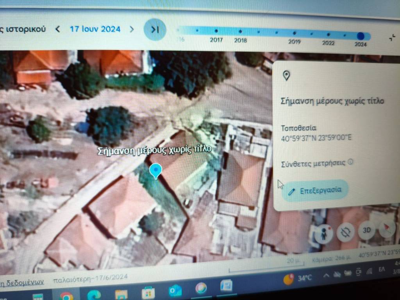Viewport: 400px width, 300px height.
Task: Go to previous imagery date with left chevron
Action: [58, 29]
